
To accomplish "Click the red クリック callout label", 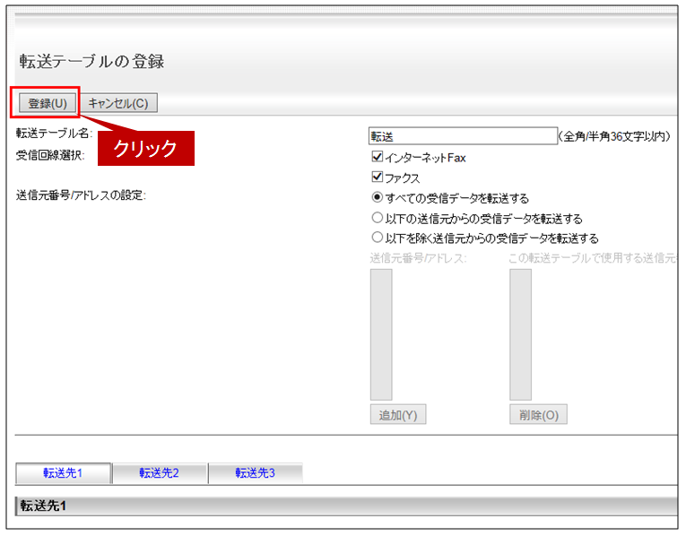I will click(145, 149).
